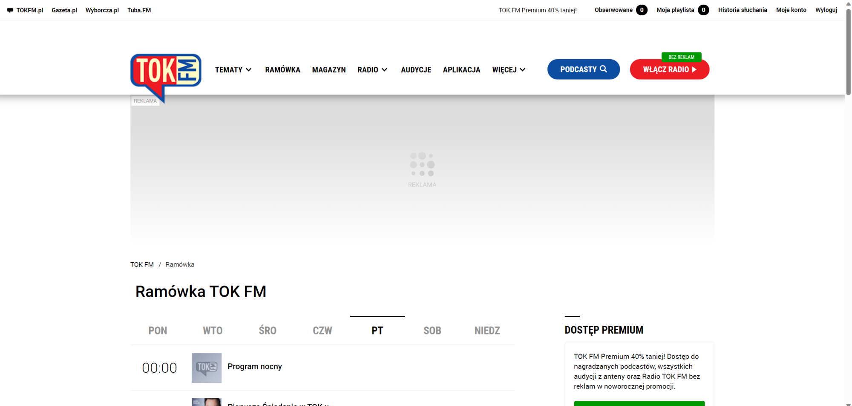Switch to the ŚRO schedule tab
The image size is (852, 406).
click(x=268, y=331)
